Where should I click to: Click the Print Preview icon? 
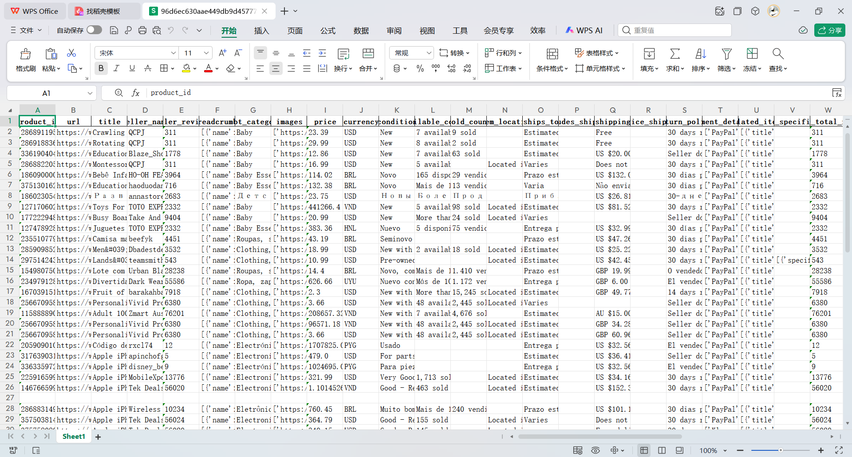click(157, 30)
